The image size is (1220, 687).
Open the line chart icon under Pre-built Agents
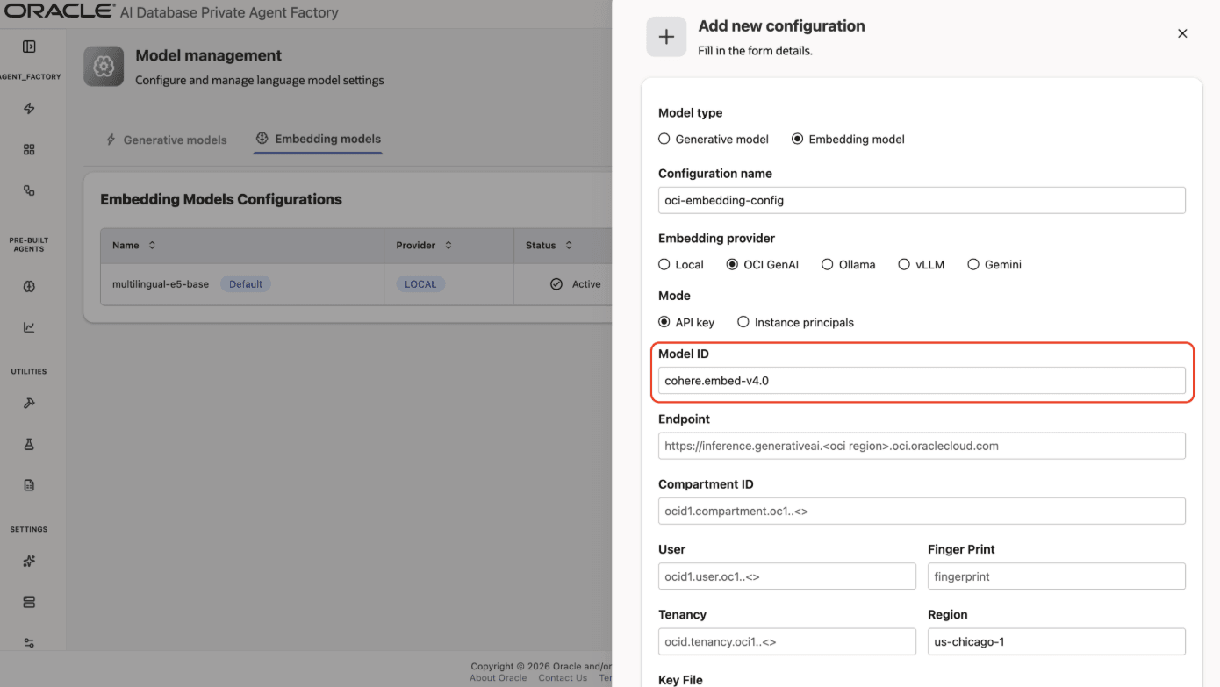(29, 327)
